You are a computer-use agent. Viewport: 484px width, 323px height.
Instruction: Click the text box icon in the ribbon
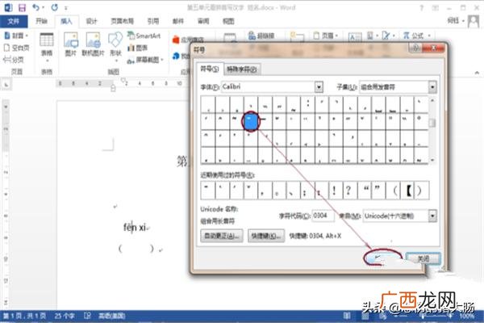point(355,37)
